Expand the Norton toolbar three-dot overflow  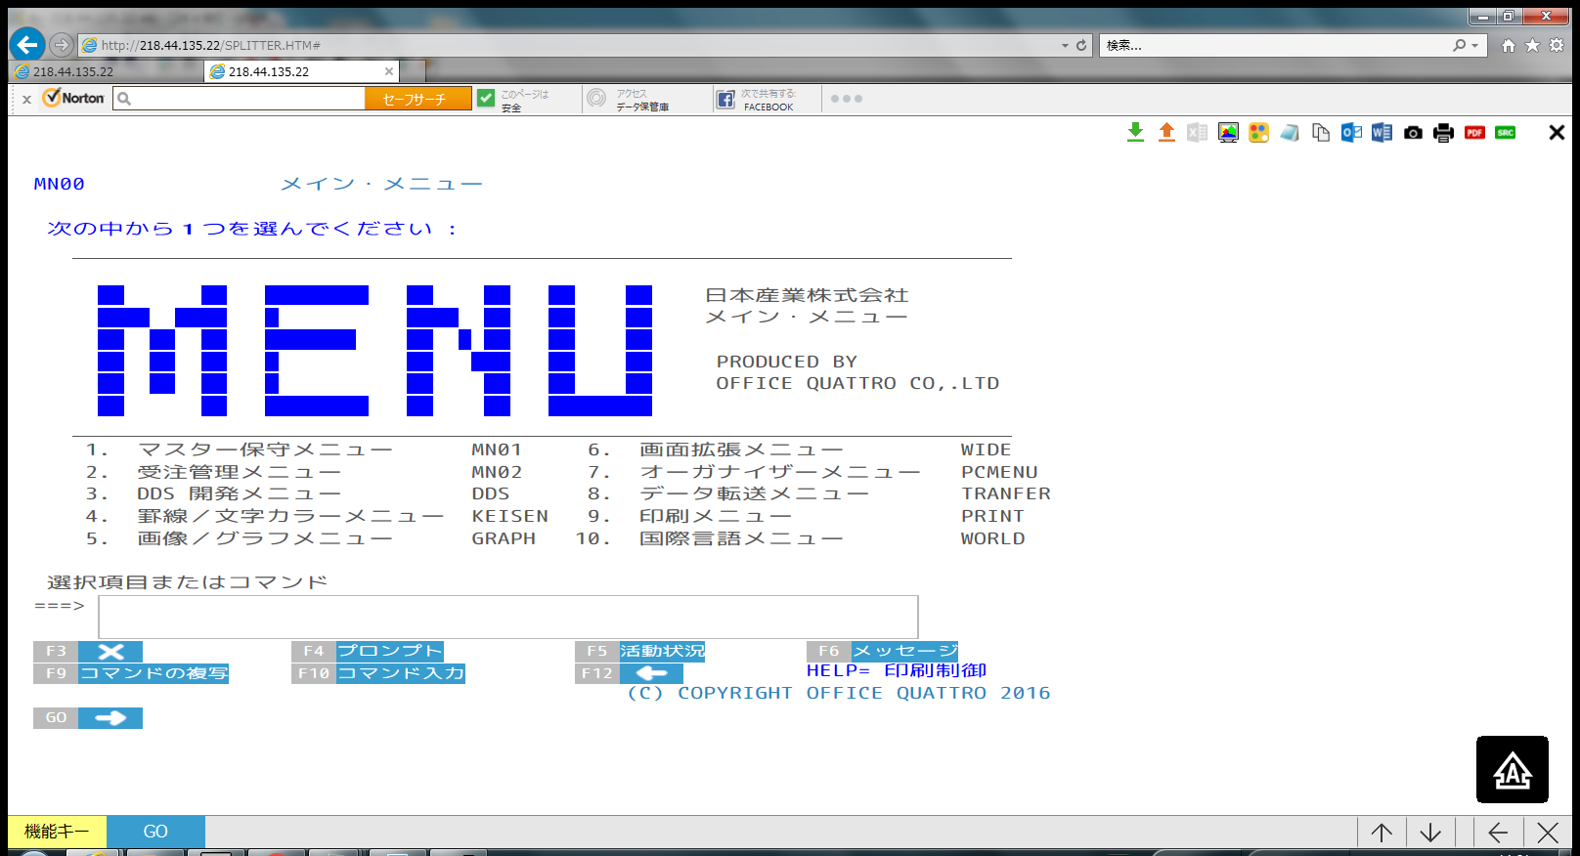tap(846, 99)
